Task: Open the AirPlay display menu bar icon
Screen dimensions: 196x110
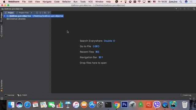Action: tap(144, 2)
